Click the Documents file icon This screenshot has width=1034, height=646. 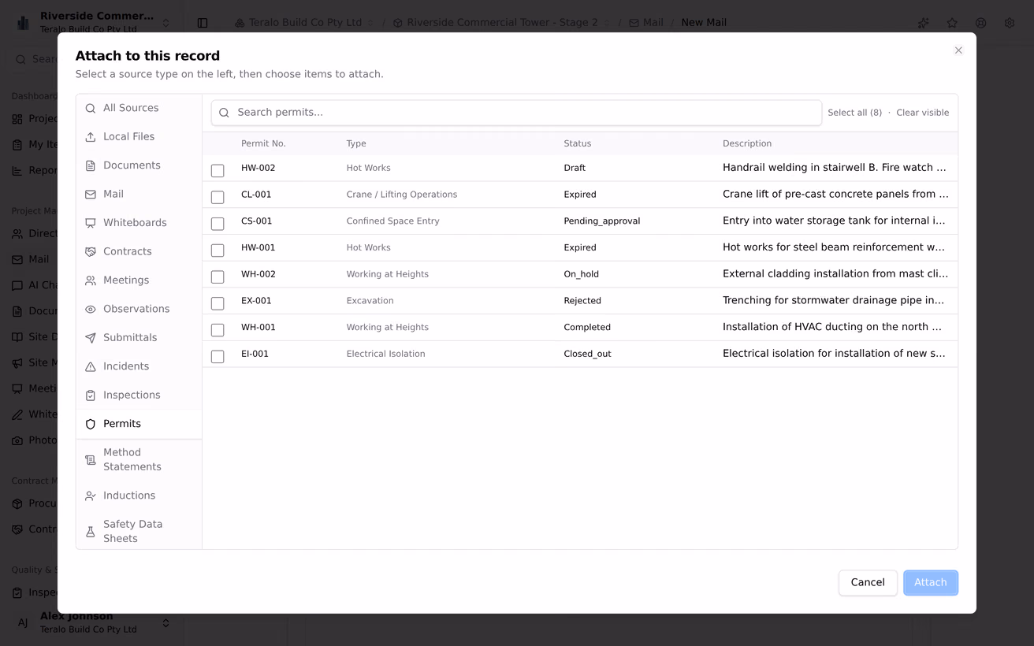(91, 165)
